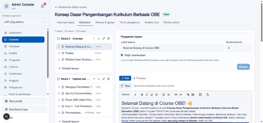Open the notifications bell

[x=43, y=6]
